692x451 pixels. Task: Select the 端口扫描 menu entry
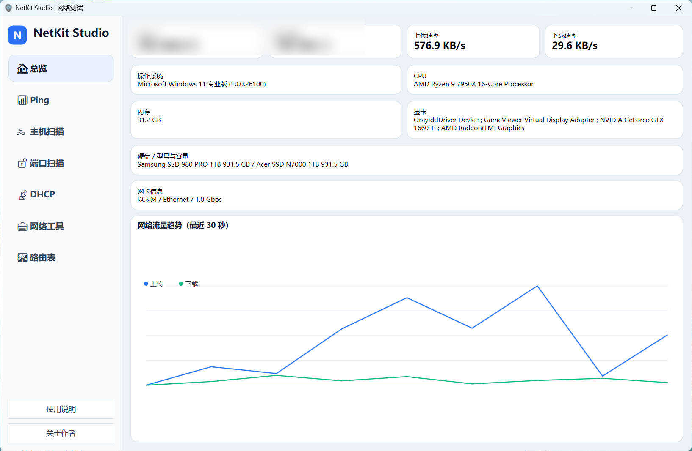pos(47,163)
